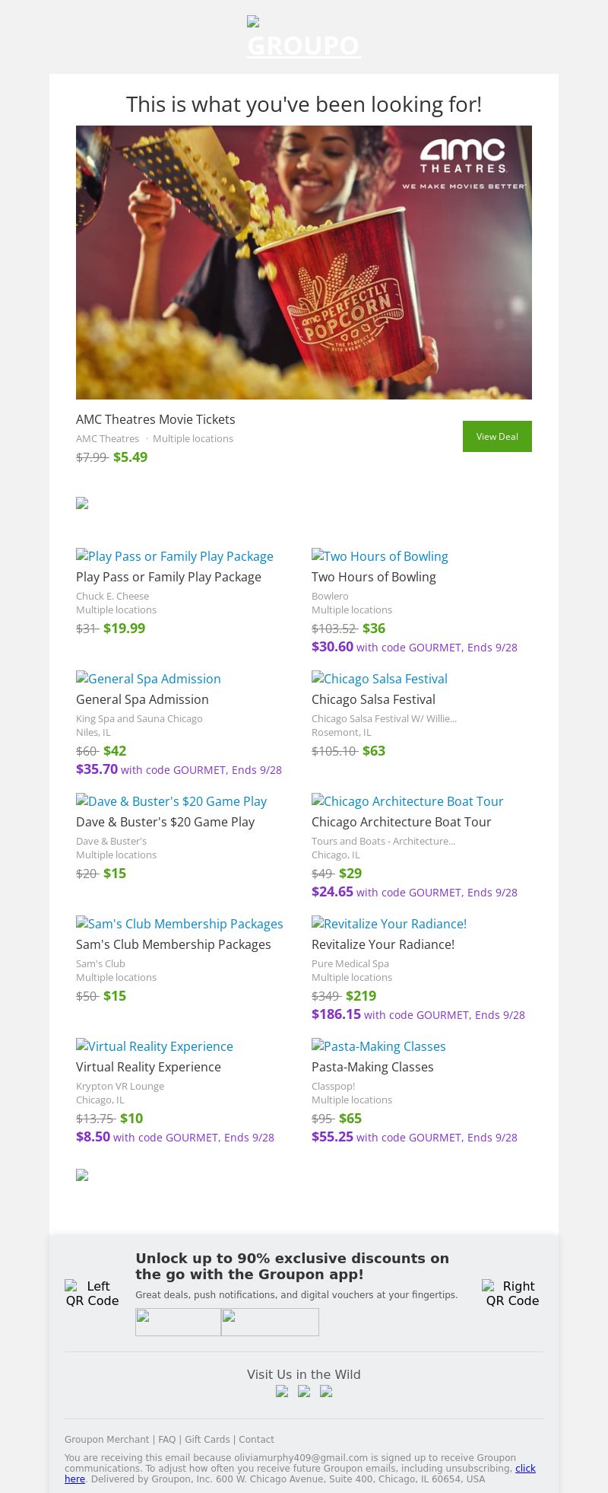Image resolution: width=608 pixels, height=1493 pixels.
Task: Select the Chicago Architecture Boat Tour image link
Action: point(407,801)
